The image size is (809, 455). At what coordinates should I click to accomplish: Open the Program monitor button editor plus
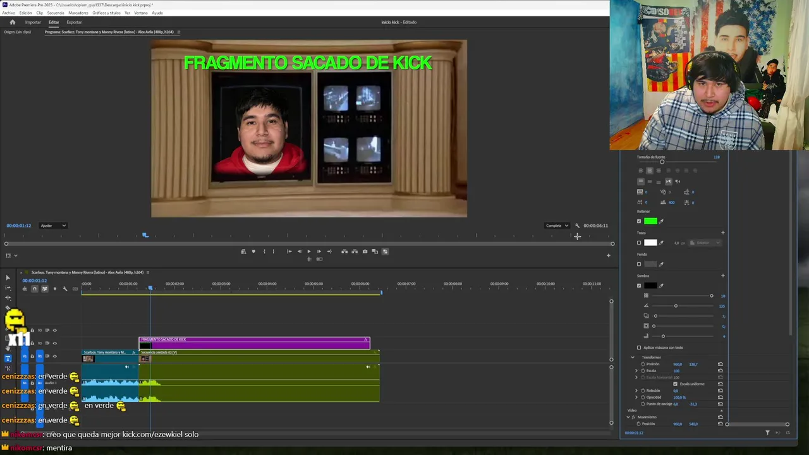[609, 255]
